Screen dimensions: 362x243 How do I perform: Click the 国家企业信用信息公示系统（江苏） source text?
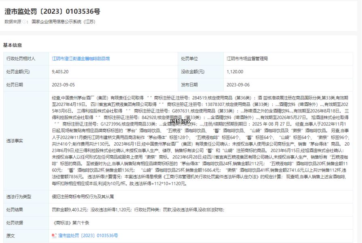point(63,22)
